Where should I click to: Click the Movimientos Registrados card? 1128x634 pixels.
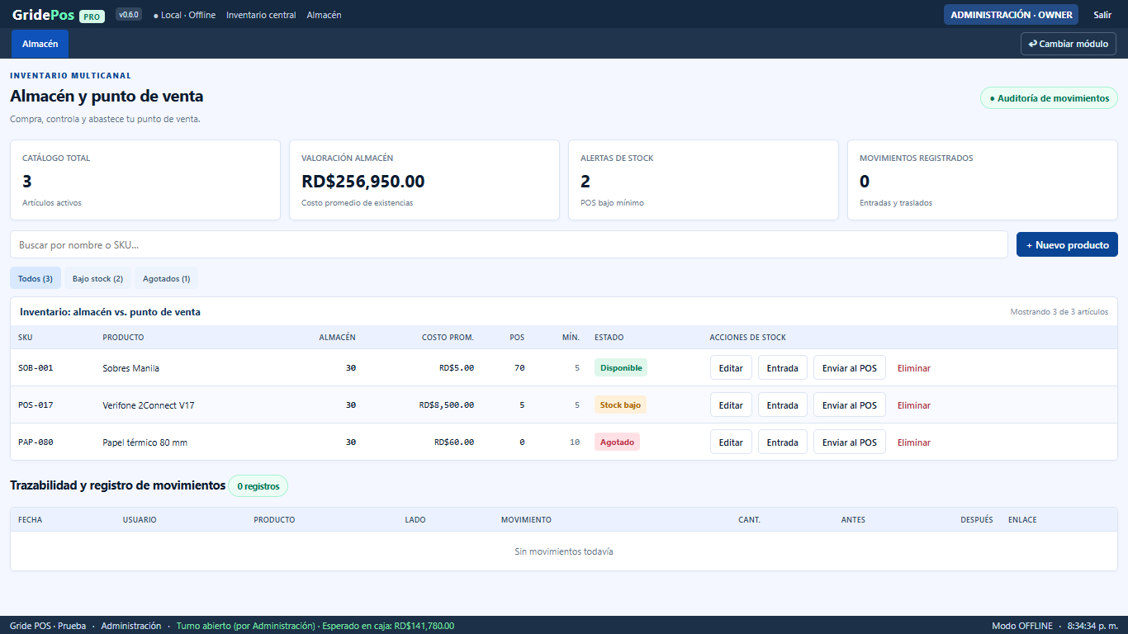coord(983,180)
